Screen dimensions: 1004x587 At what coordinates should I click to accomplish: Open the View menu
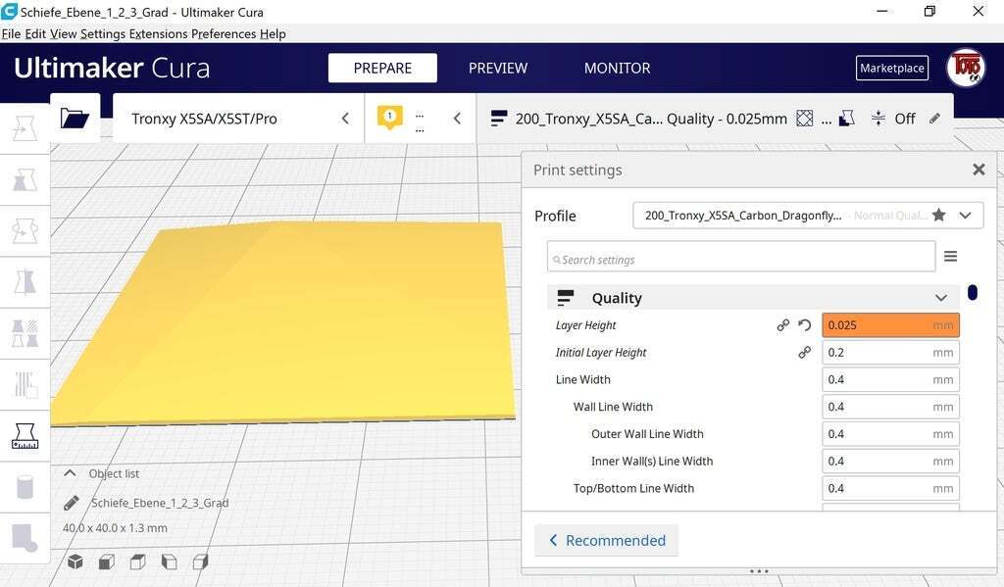coord(64,34)
